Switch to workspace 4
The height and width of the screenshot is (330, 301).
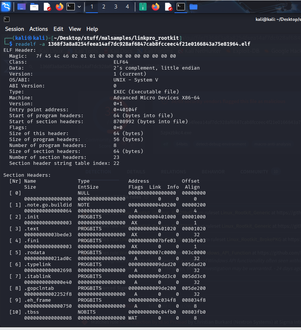(127, 7)
